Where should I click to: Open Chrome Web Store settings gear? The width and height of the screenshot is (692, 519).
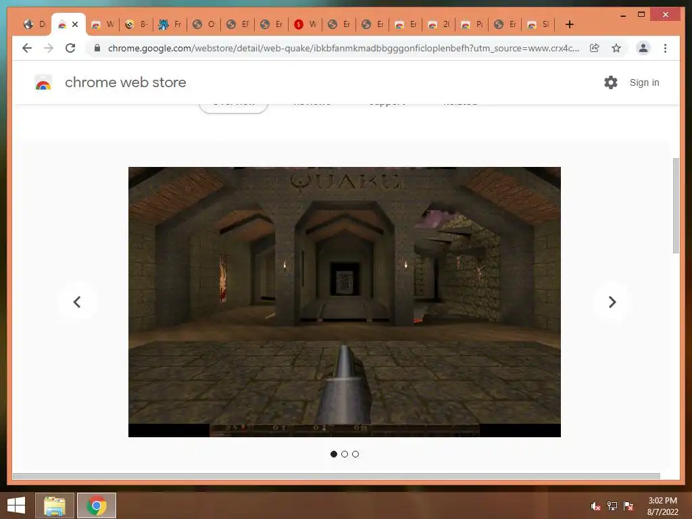(x=611, y=82)
